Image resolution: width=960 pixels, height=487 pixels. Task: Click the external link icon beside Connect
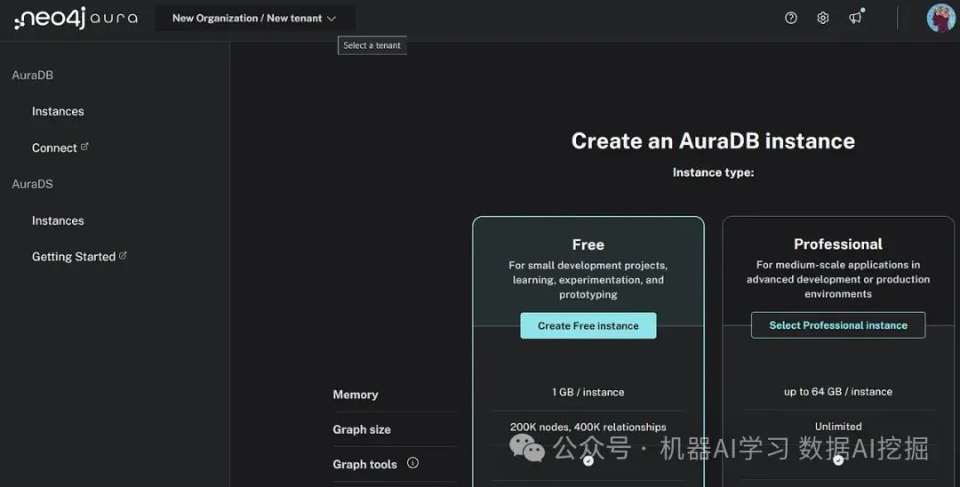tap(84, 147)
